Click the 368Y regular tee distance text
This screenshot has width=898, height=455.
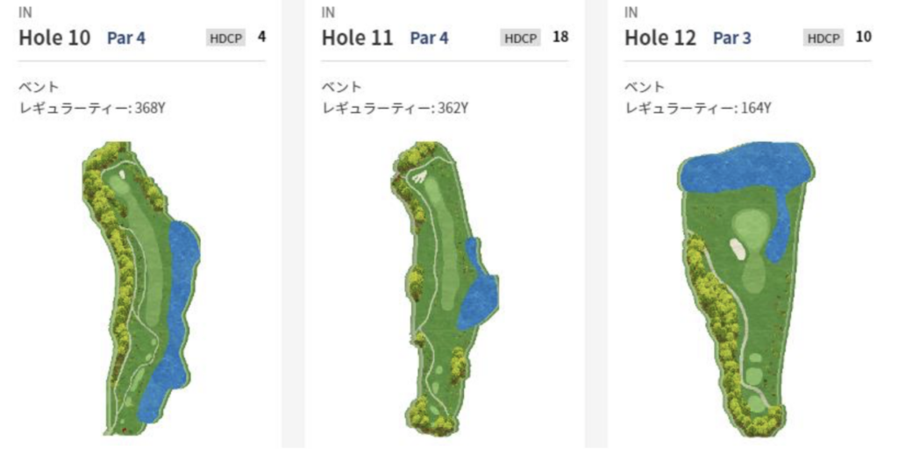[150, 108]
